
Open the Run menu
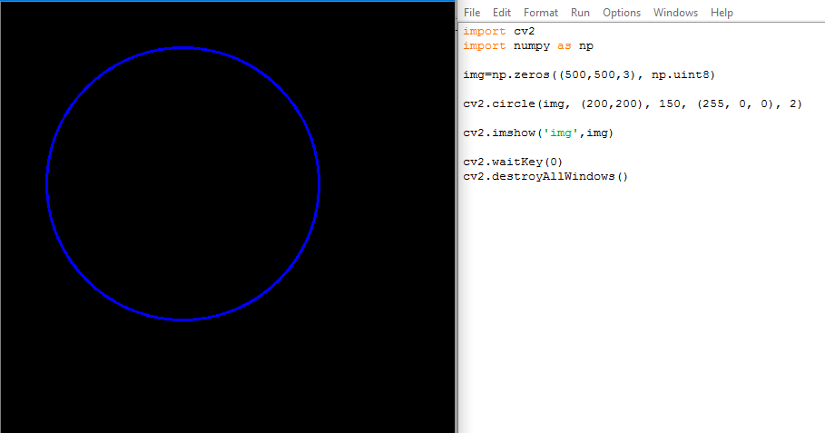(580, 13)
